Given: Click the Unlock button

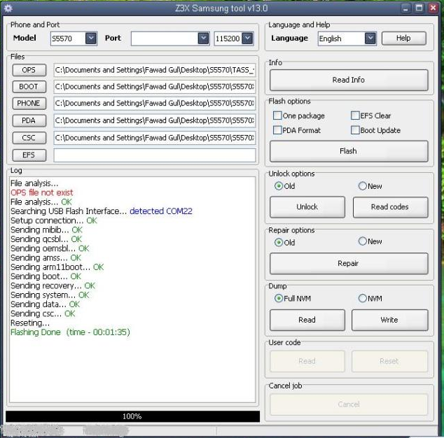Looking at the screenshot, I should tap(307, 207).
